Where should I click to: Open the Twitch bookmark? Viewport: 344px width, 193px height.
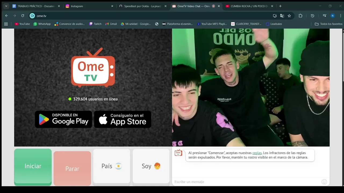[x=95, y=24]
